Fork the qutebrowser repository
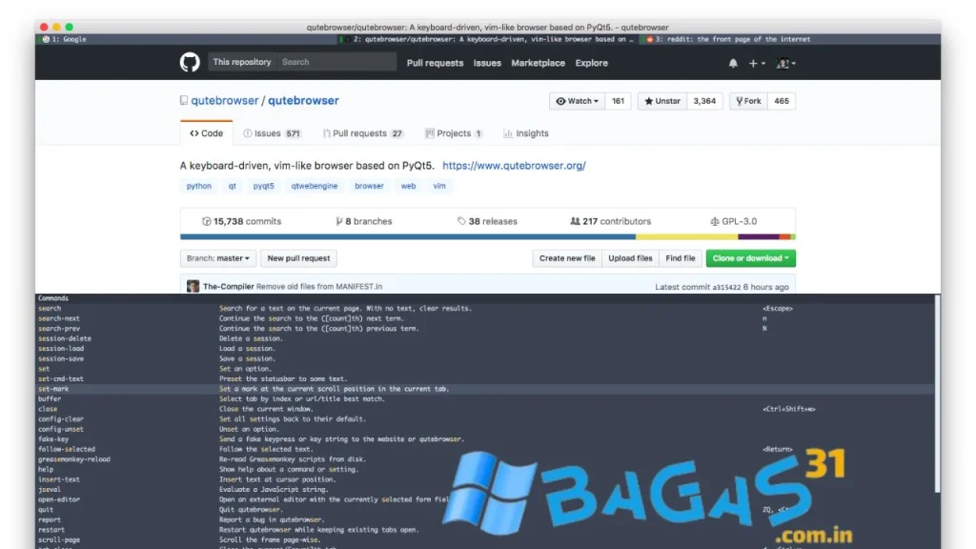Viewport: 976px width, 549px height. click(x=747, y=101)
